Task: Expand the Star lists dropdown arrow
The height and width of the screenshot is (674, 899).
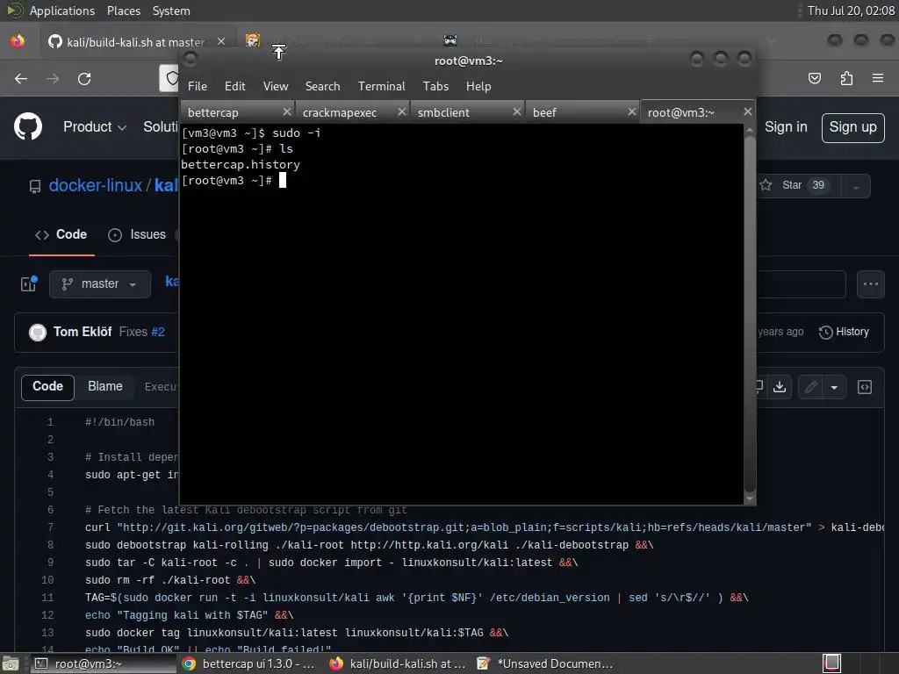Action: click(x=856, y=186)
